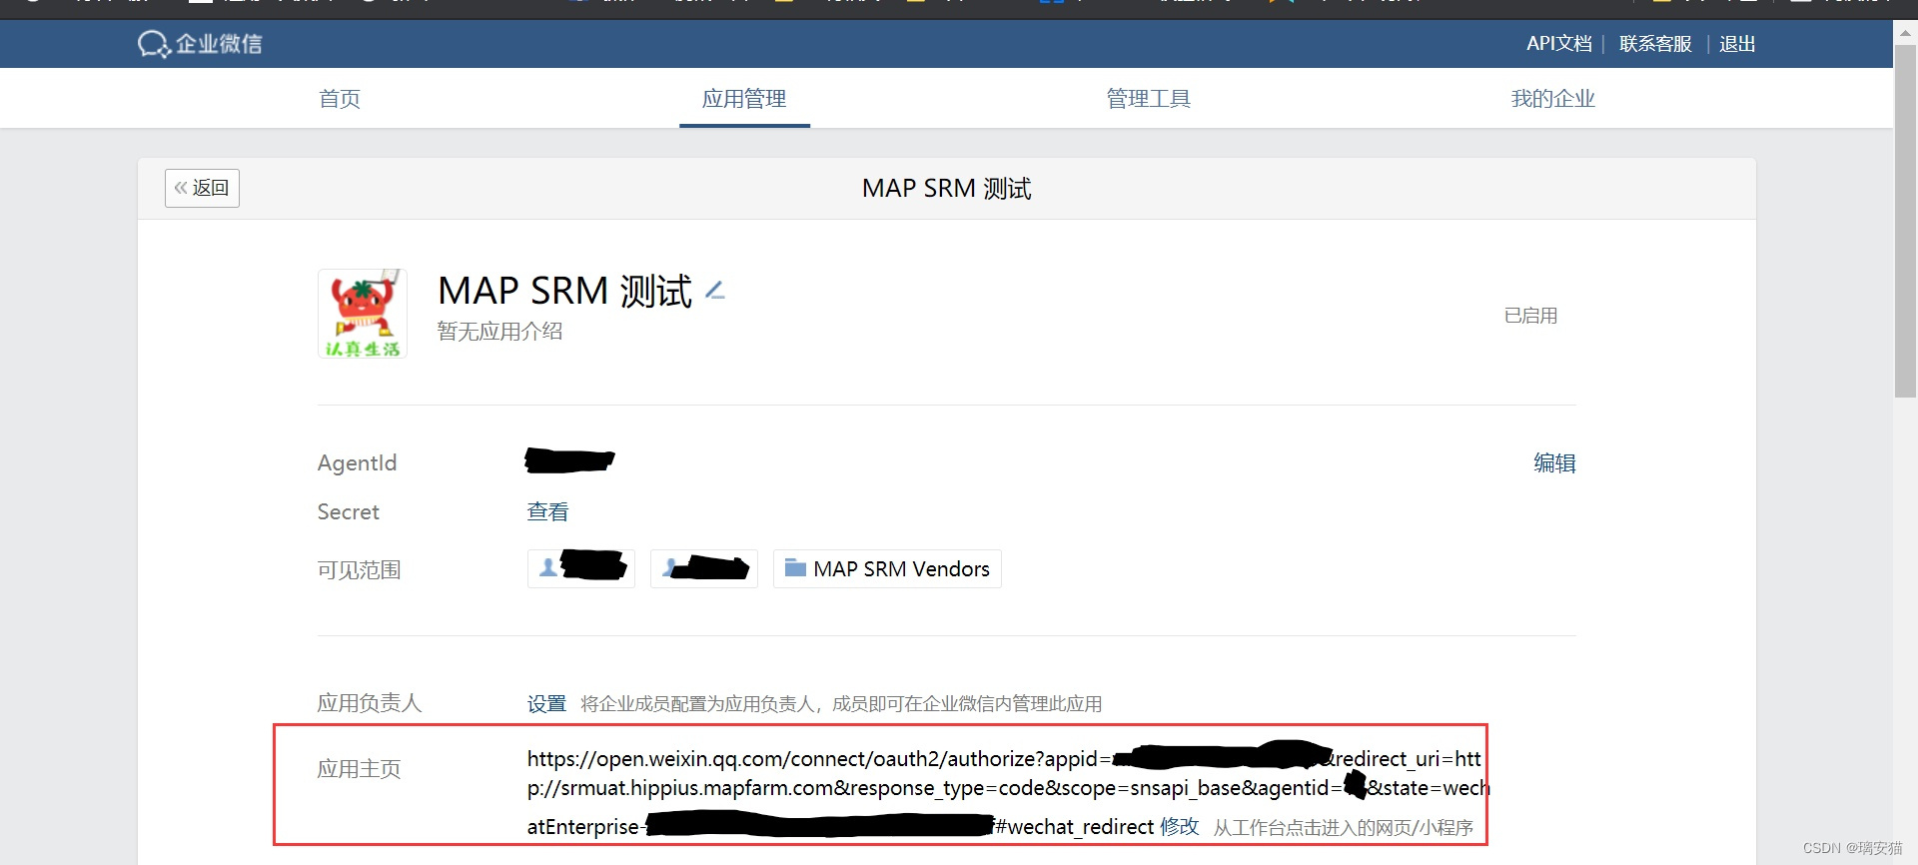Viewport: 1918px width, 865px height.
Task: Open the 管理工具 tab
Action: pyautogui.click(x=1148, y=99)
